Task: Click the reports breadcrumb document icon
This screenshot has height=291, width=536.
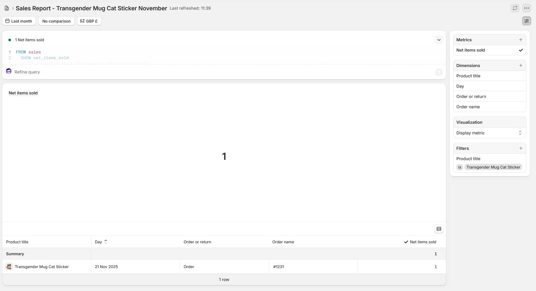Action: pos(6,8)
